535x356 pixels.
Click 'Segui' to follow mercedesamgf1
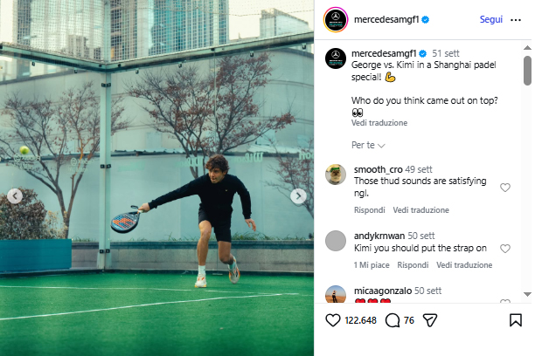(490, 18)
